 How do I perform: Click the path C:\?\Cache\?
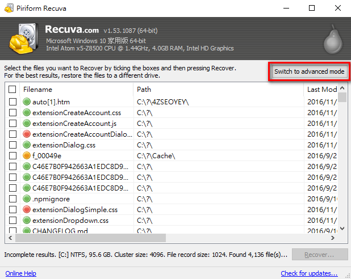point(156,156)
